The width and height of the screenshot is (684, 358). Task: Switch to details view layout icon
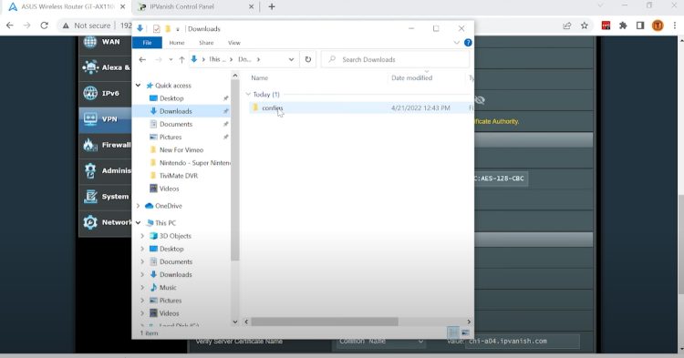(x=453, y=332)
